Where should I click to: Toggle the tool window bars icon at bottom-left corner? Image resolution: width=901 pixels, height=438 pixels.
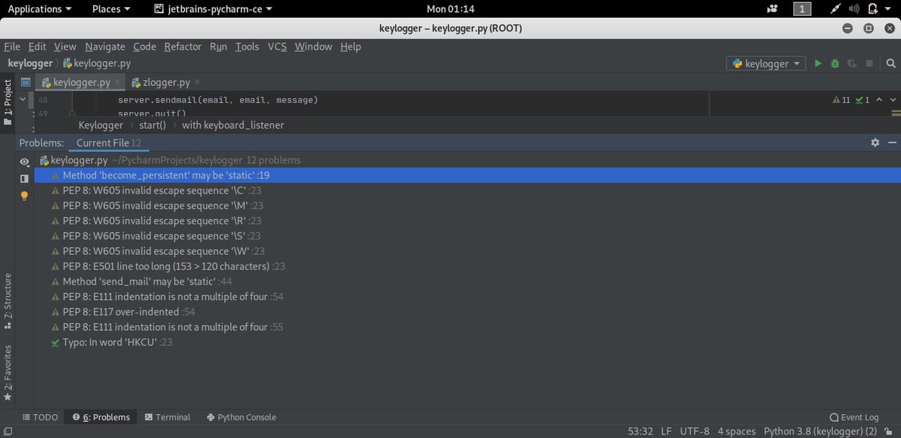[x=8, y=431]
